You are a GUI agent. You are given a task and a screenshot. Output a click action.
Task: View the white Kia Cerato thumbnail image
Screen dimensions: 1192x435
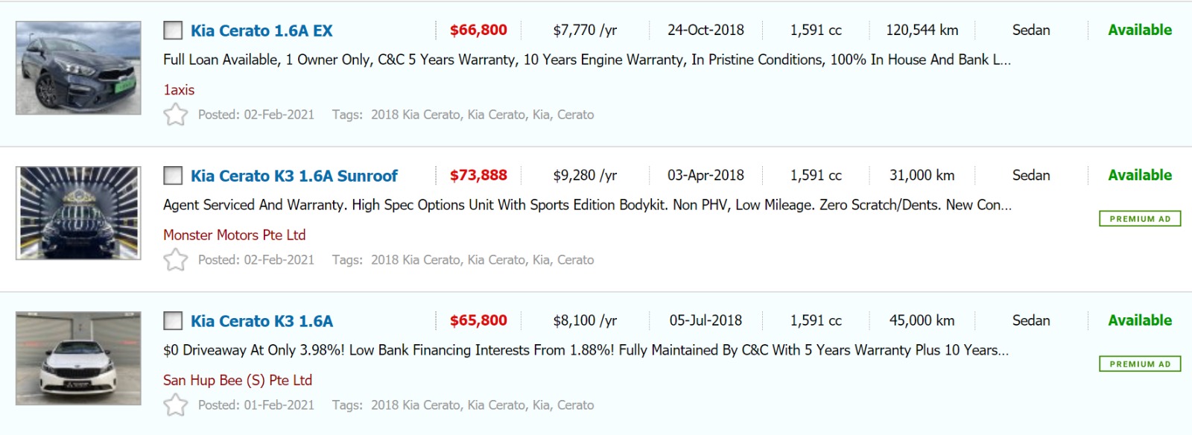(78, 358)
